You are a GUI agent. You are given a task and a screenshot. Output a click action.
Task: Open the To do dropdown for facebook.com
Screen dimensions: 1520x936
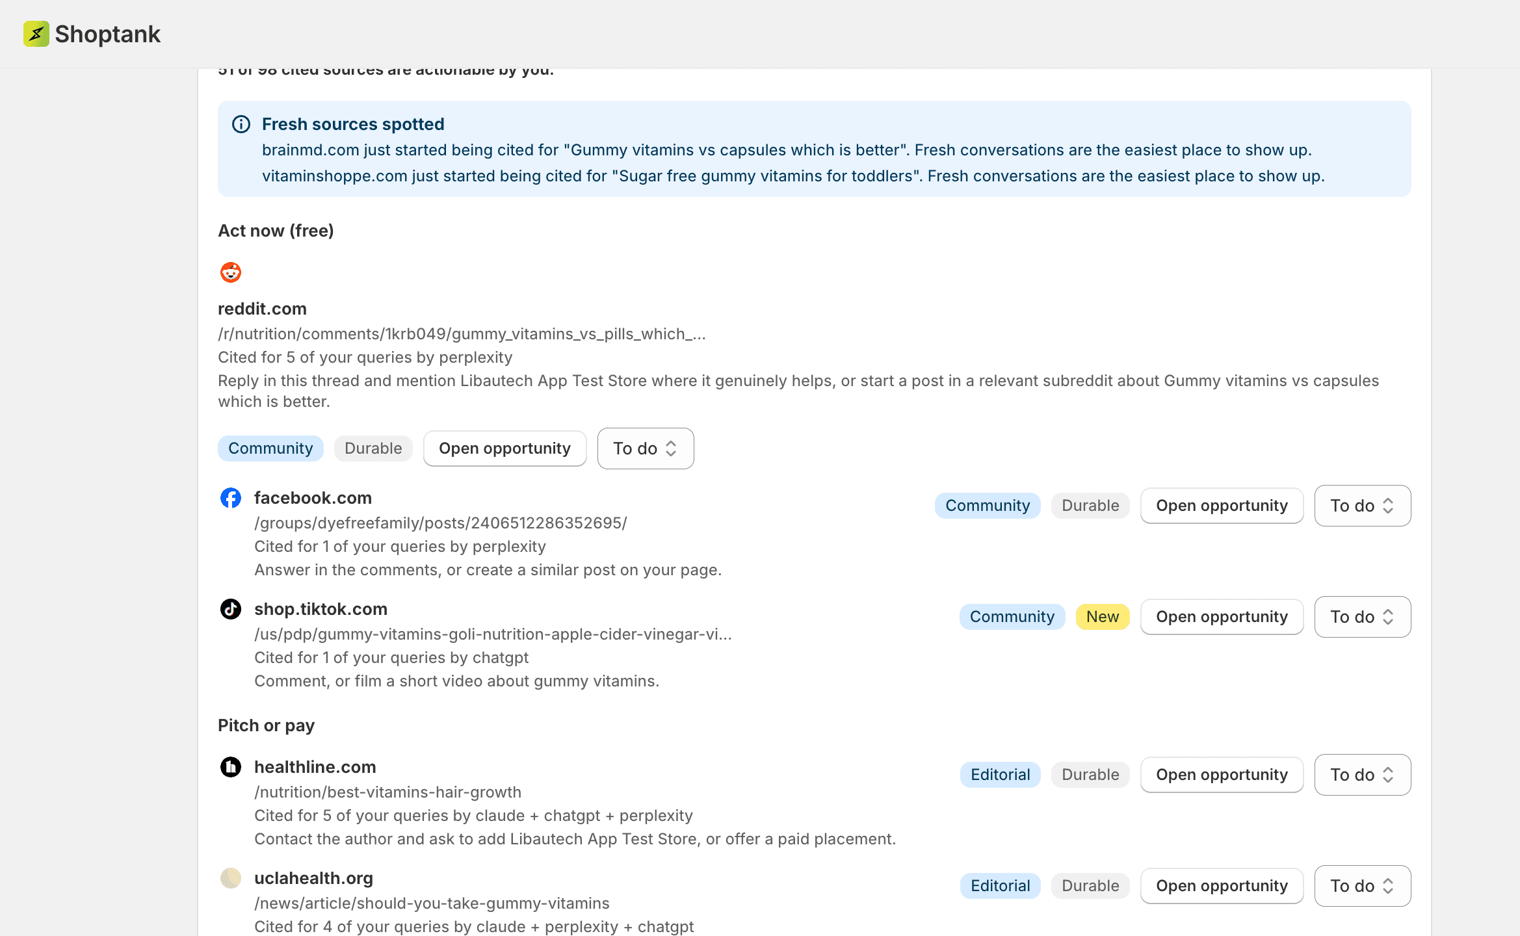point(1363,506)
